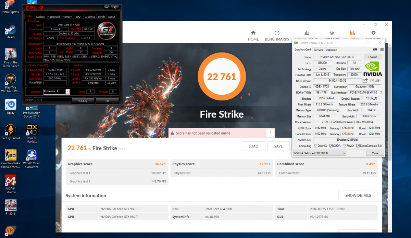
Task: Switch to the Memory tab in CPU-Z
Action: click(x=67, y=17)
